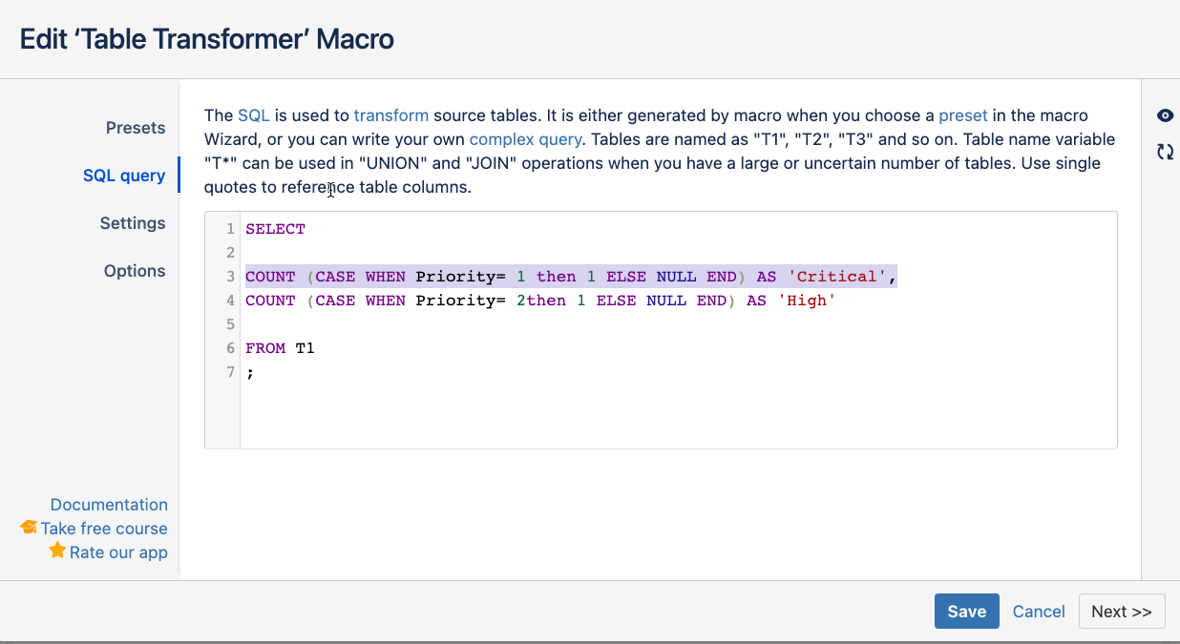The height and width of the screenshot is (644, 1180).
Task: Toggle the preview eye icon
Action: [1165, 115]
